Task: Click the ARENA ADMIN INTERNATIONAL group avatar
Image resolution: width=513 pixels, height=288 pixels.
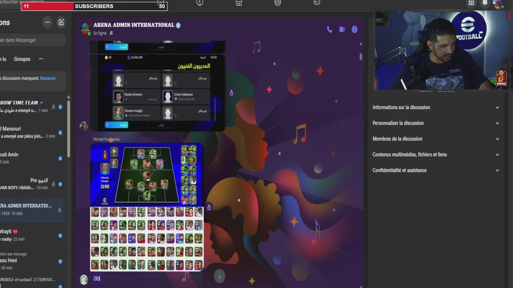Action: tap(86, 29)
